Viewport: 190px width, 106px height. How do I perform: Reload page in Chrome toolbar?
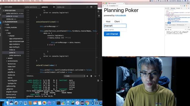point(107,6)
